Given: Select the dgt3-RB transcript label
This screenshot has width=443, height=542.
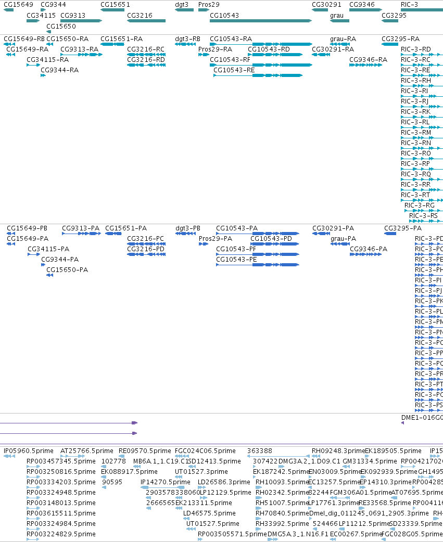Looking at the screenshot, I should point(187,38).
